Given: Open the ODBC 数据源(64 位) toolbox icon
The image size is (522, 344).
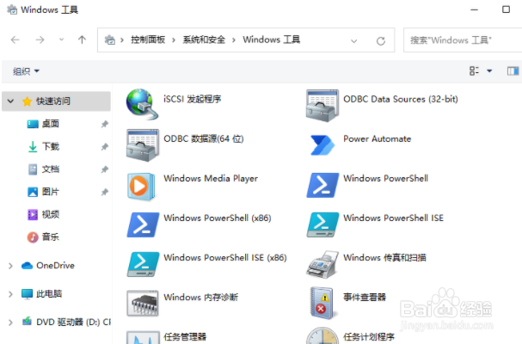Looking at the screenshot, I should click(x=143, y=144).
